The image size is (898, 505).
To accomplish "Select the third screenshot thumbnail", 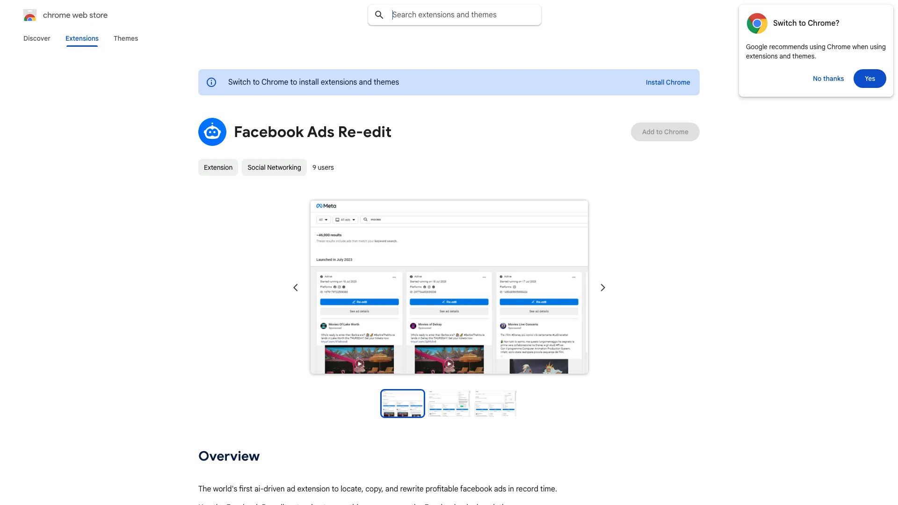I will click(x=495, y=404).
